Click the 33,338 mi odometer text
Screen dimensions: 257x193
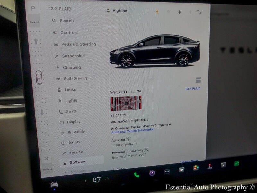point(118,115)
